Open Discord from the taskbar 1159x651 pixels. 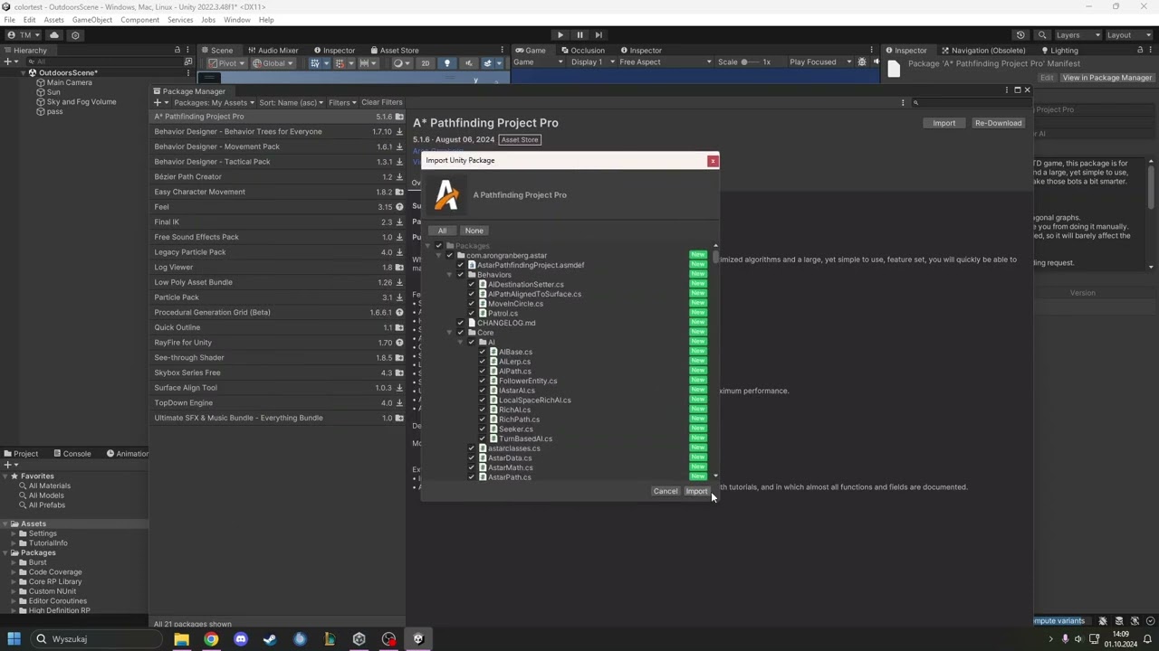pyautogui.click(x=241, y=639)
